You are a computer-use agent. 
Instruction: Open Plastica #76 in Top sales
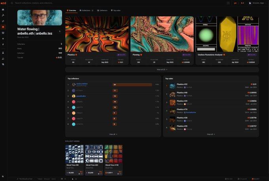click(182, 109)
